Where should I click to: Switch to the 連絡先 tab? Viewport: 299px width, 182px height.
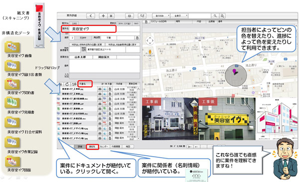(x=92, y=147)
